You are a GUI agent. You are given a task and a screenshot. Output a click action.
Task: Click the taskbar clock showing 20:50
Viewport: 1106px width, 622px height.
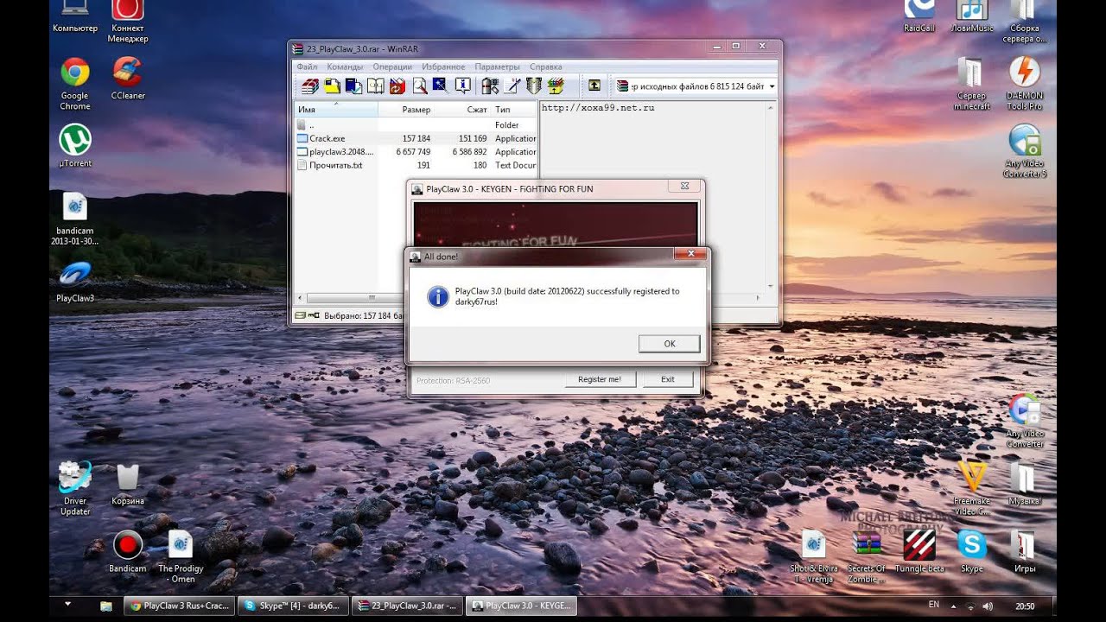pyautogui.click(x=1026, y=606)
